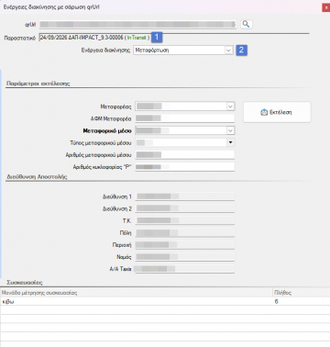
Task: Open the Ενέργεια διακίνησης dropdown
Action: 228,50
